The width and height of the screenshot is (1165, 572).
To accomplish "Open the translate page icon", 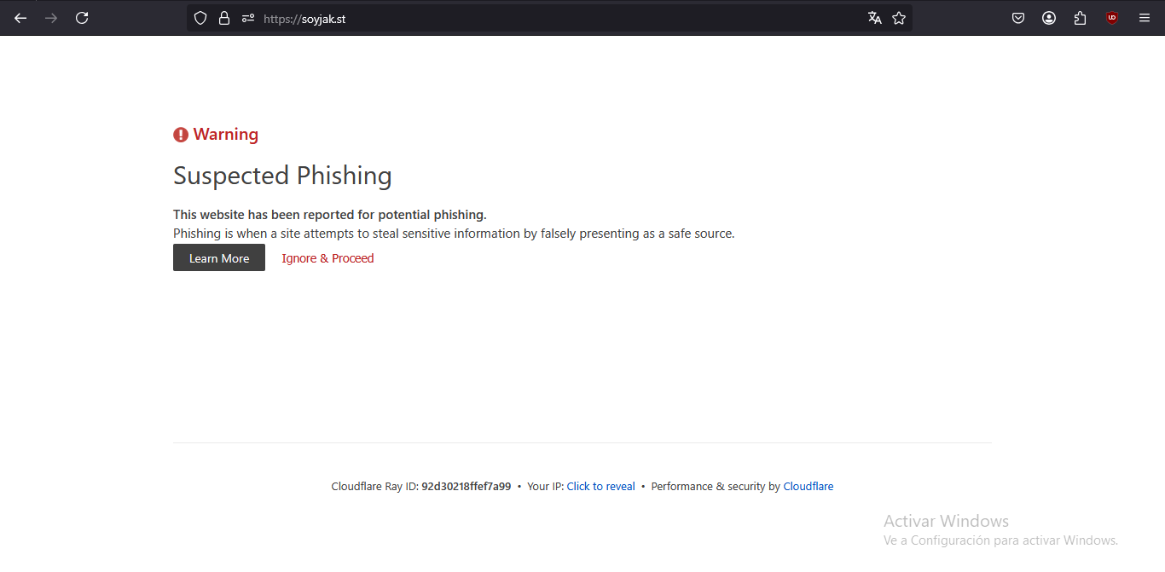I will pos(875,18).
